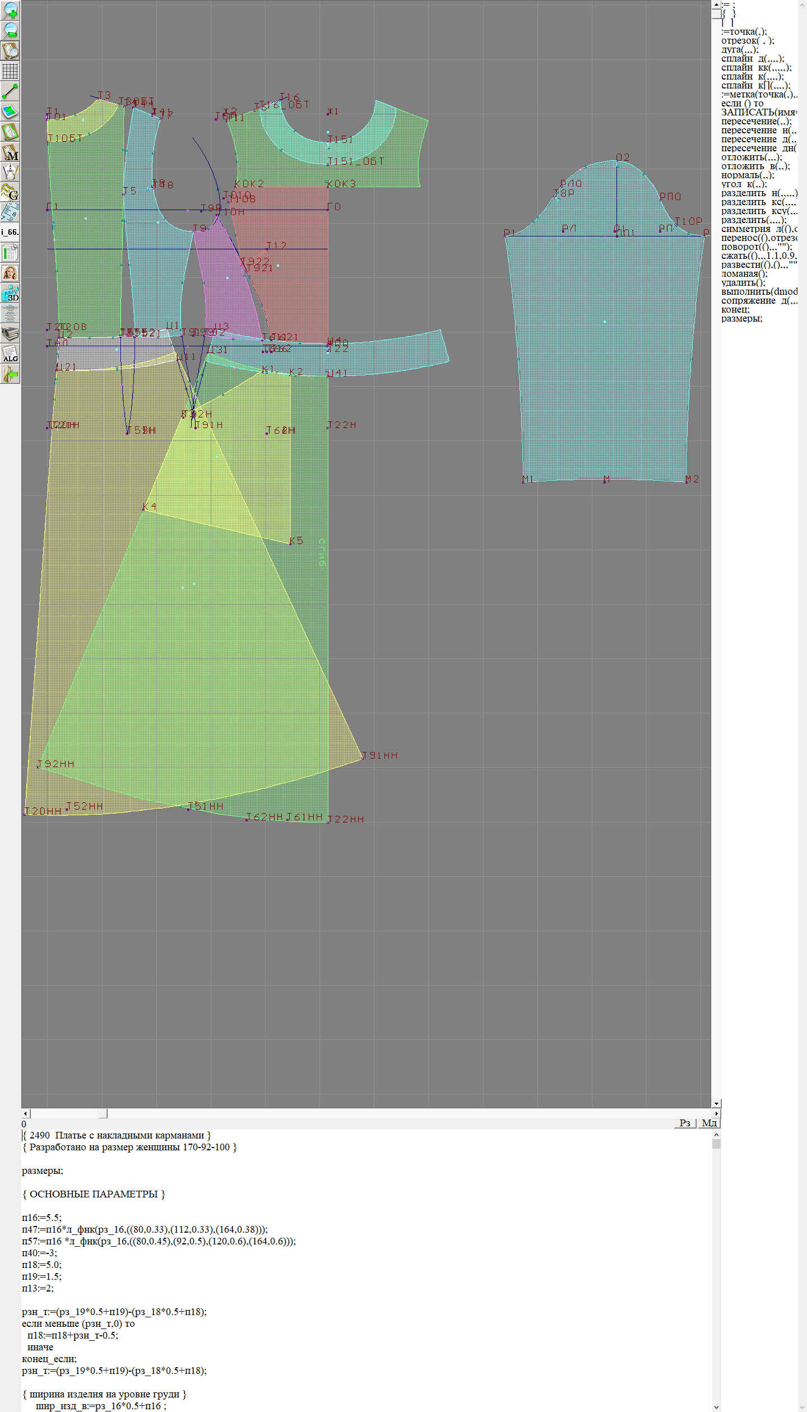
Task: Open the ALG algorithm document icon
Action: (10, 354)
